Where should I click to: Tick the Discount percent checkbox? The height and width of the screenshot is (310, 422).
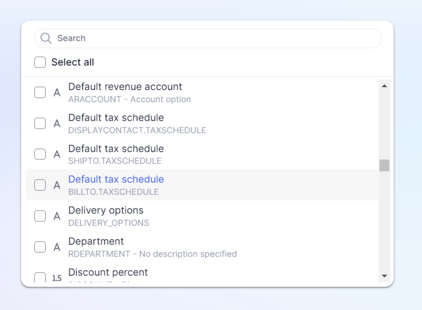click(x=40, y=277)
